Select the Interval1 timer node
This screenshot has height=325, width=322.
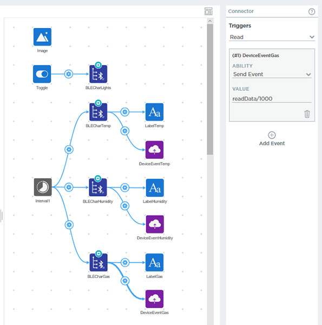click(x=43, y=187)
